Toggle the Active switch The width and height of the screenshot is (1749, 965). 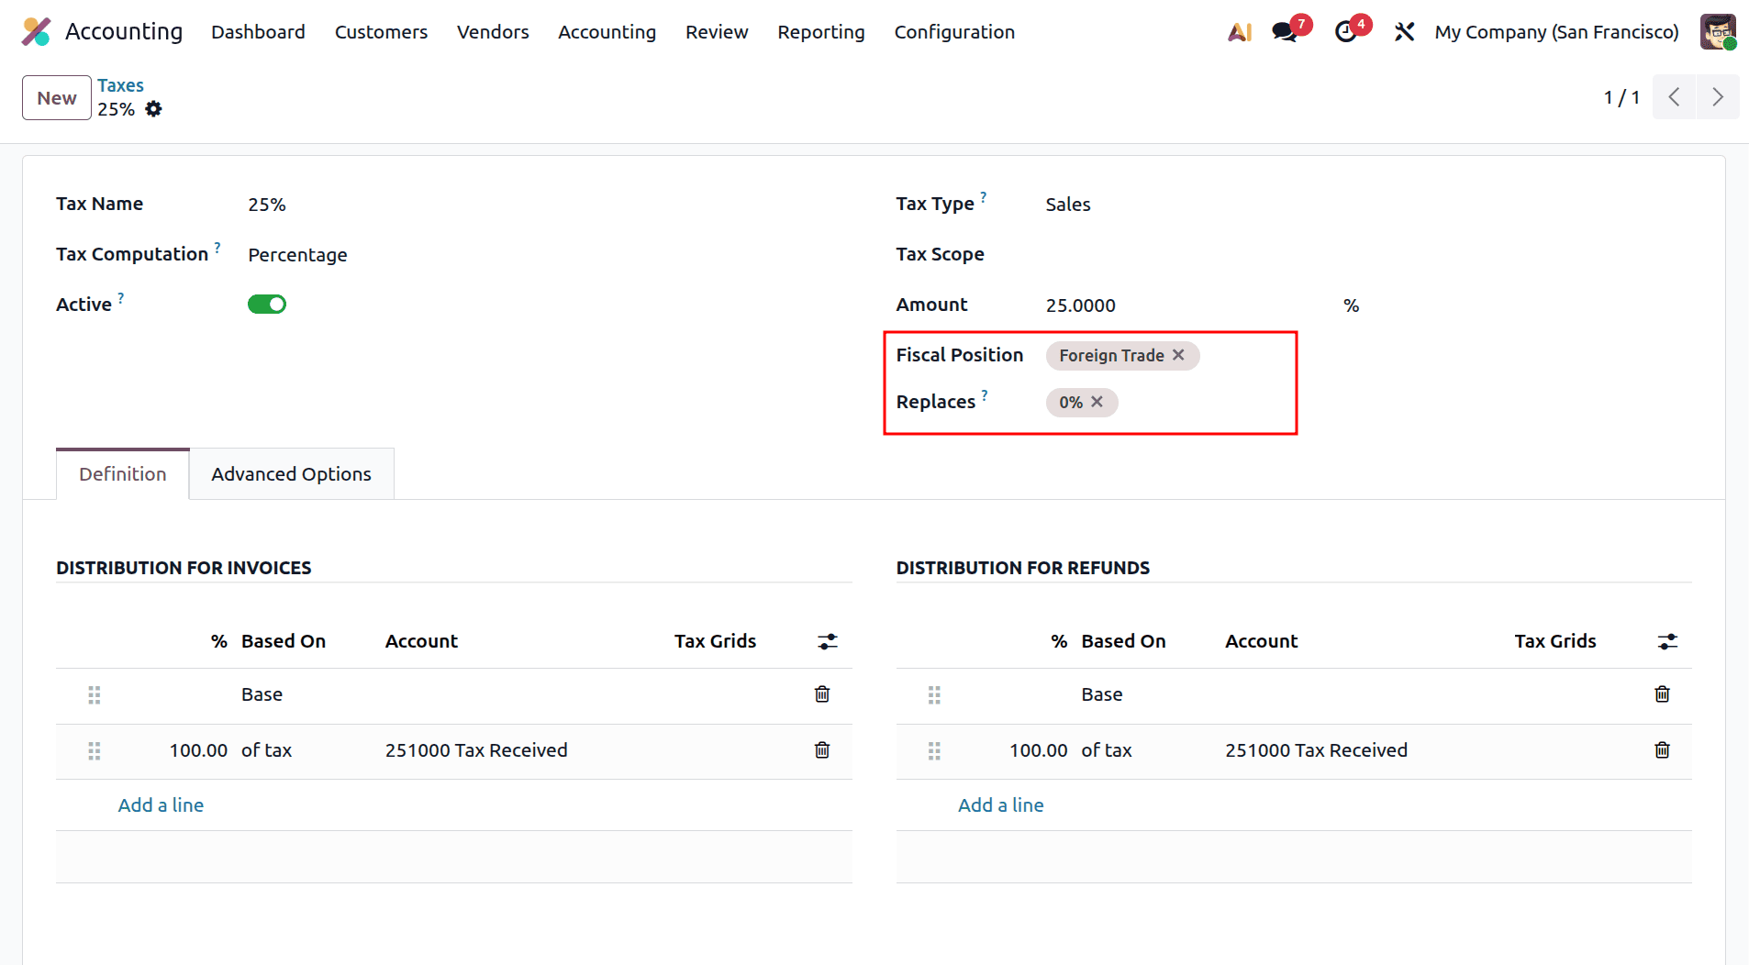(267, 305)
